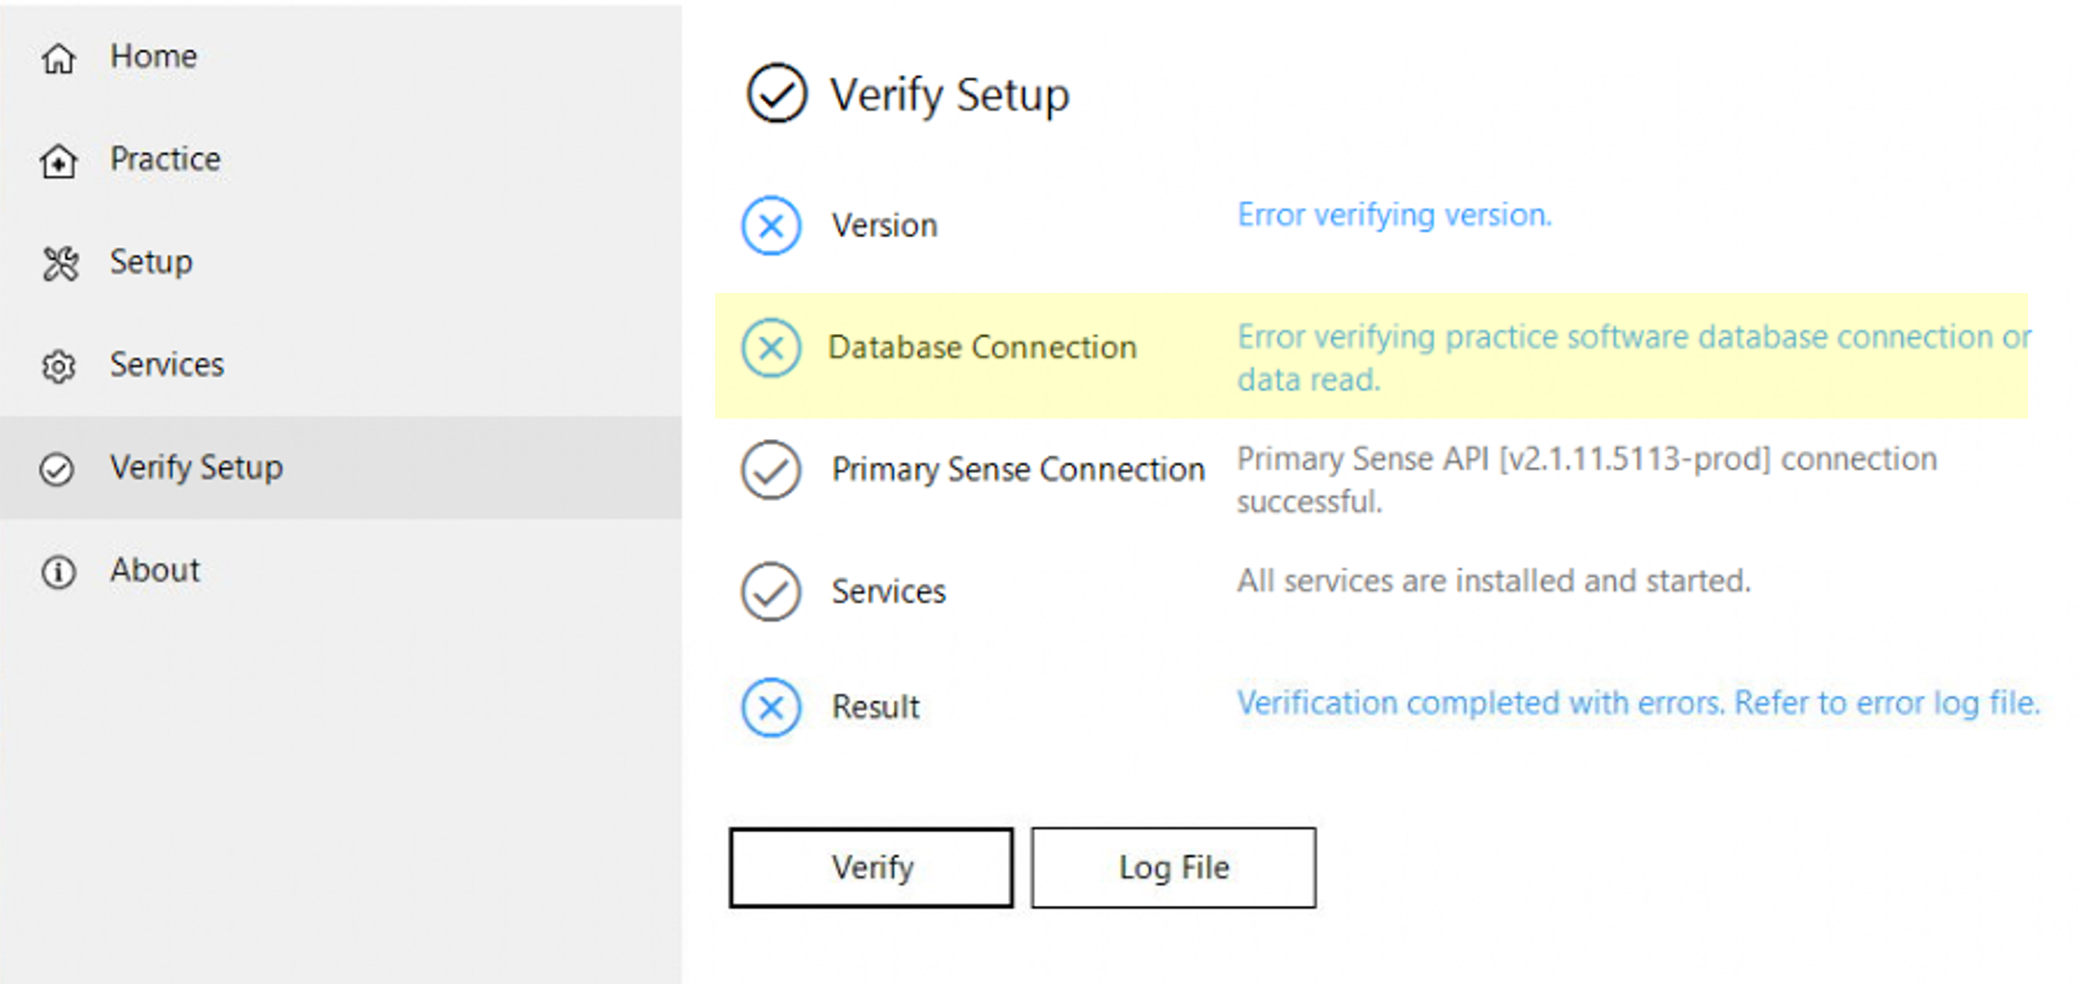This screenshot has height=984, width=2080.
Task: Open the Log File
Action: click(x=1172, y=867)
